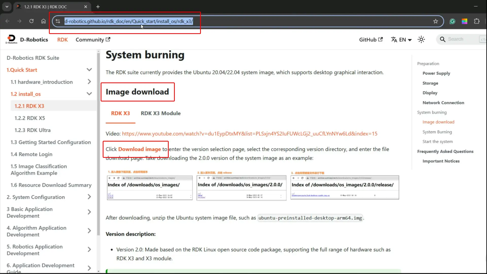Expand 1.1 hardware_introduction chevron
Screen dimensions: 487x274
click(89, 82)
